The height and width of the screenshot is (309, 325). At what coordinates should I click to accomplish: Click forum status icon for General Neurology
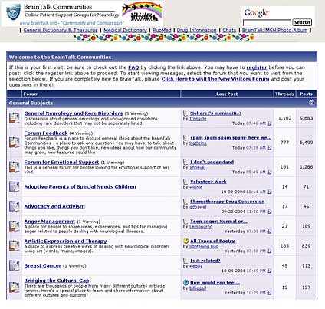click(x=15, y=118)
